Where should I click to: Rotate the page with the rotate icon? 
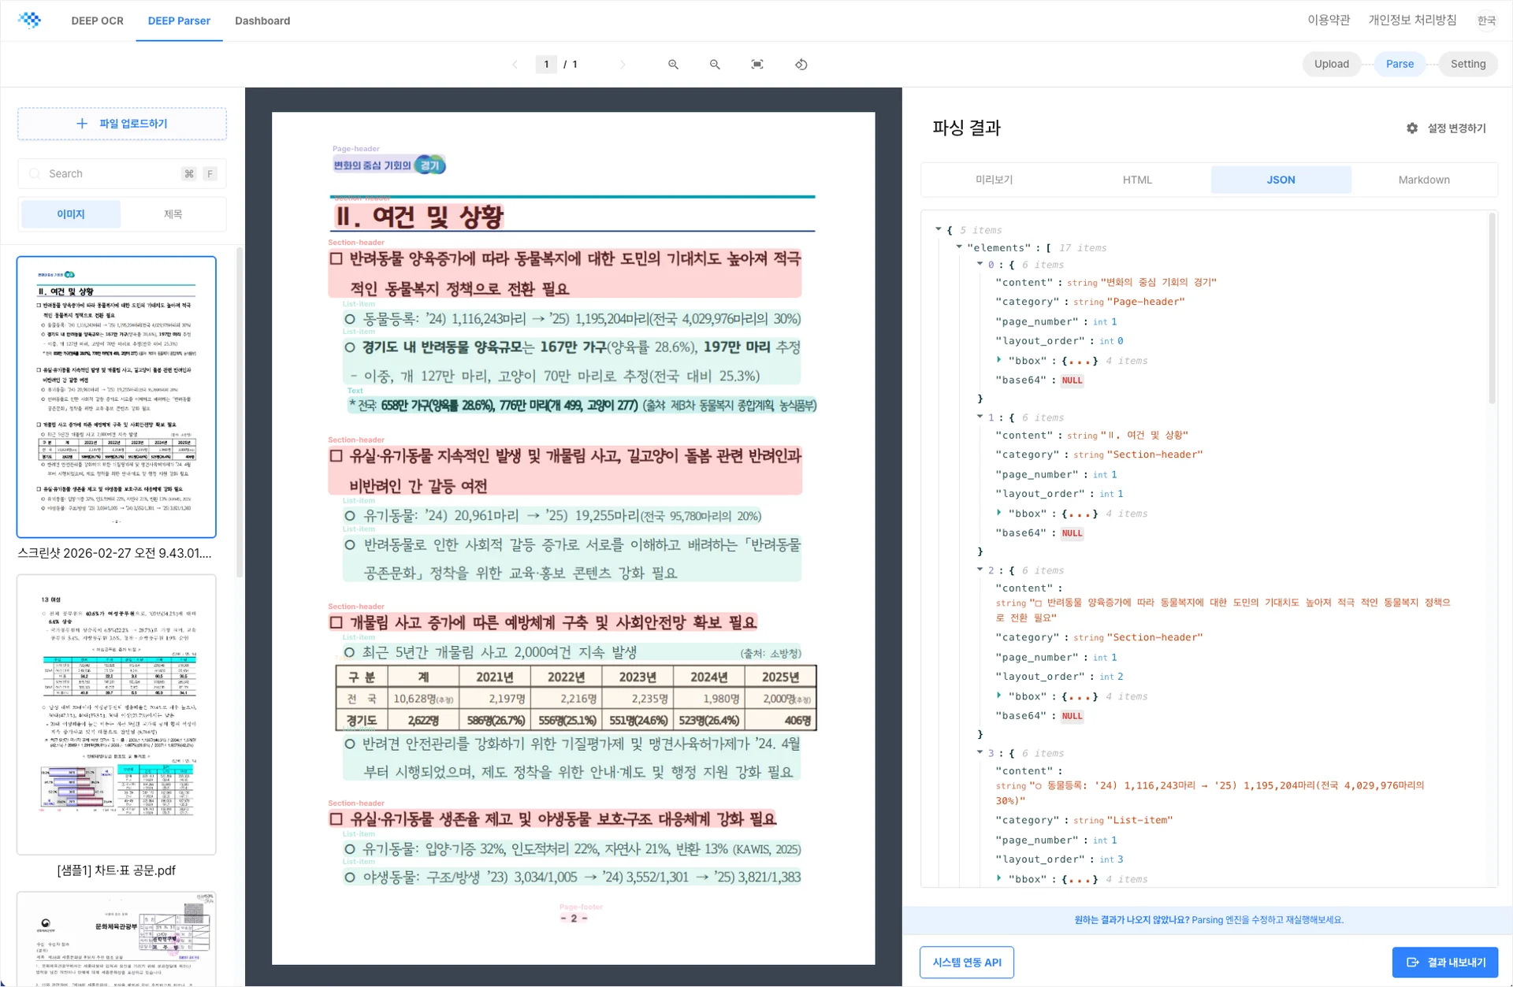(801, 64)
